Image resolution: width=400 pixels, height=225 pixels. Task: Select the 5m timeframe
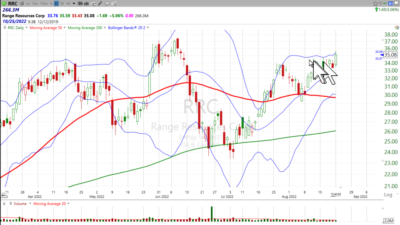(x=35, y=4)
